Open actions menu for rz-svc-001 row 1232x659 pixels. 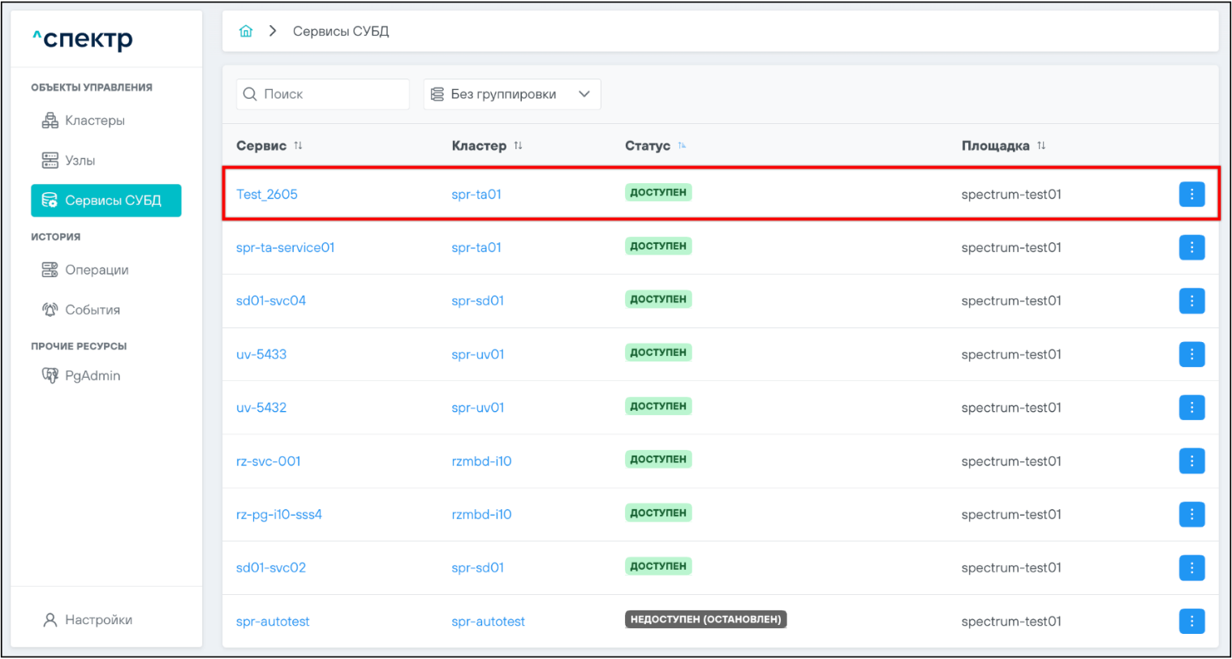(x=1191, y=461)
